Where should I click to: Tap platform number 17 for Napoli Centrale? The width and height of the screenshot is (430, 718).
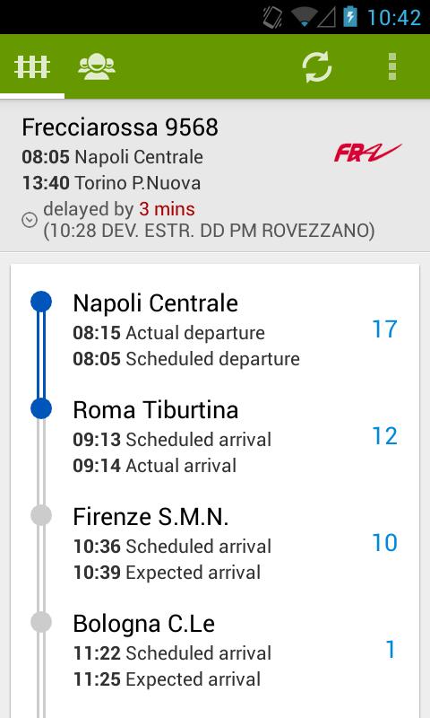pyautogui.click(x=384, y=329)
